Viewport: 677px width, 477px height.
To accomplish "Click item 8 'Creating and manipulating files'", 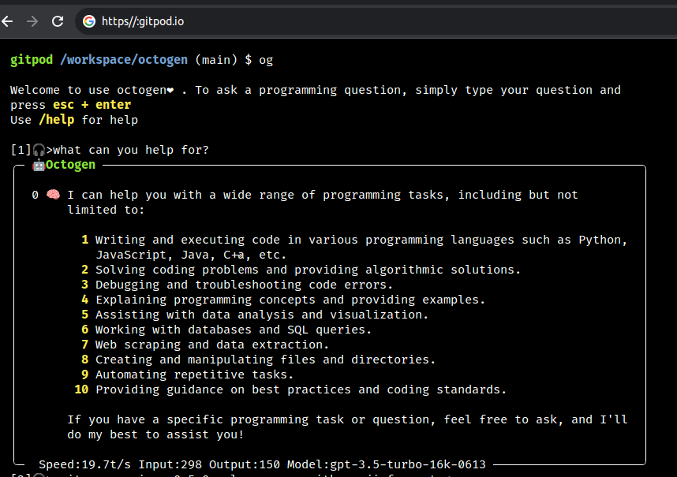I will pos(266,360).
